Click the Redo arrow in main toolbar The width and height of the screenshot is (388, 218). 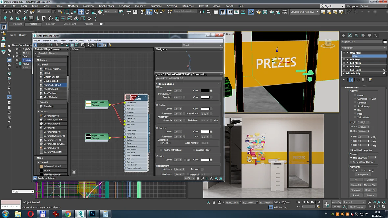click(12, 11)
